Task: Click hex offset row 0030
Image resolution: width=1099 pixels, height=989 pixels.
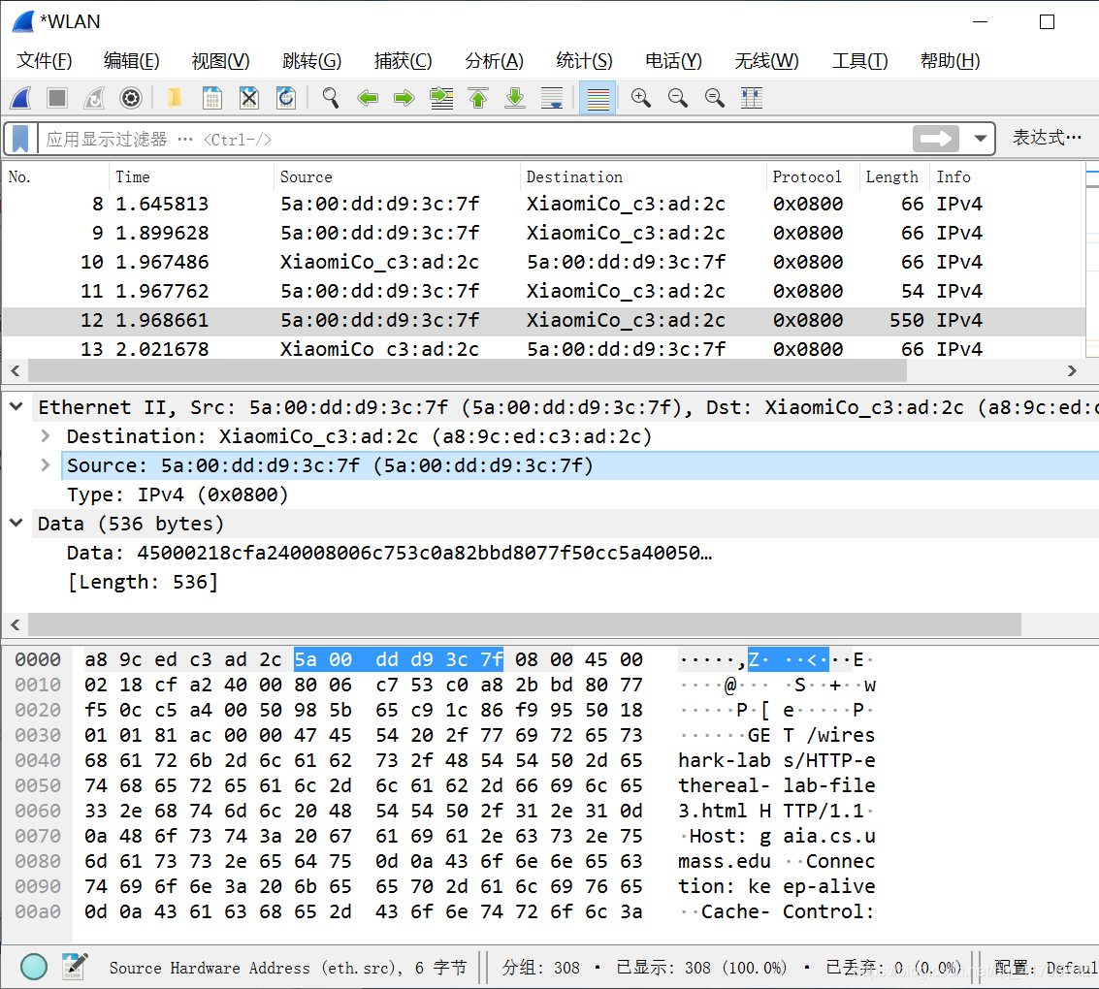Action: [x=38, y=735]
